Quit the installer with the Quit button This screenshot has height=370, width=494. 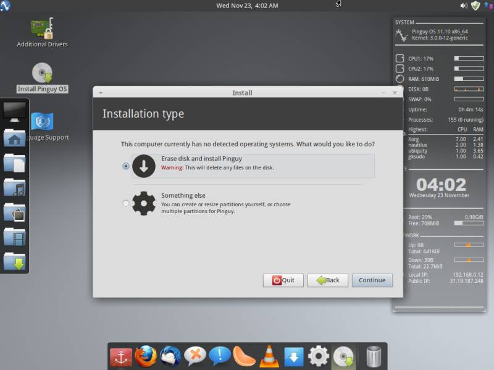283,280
